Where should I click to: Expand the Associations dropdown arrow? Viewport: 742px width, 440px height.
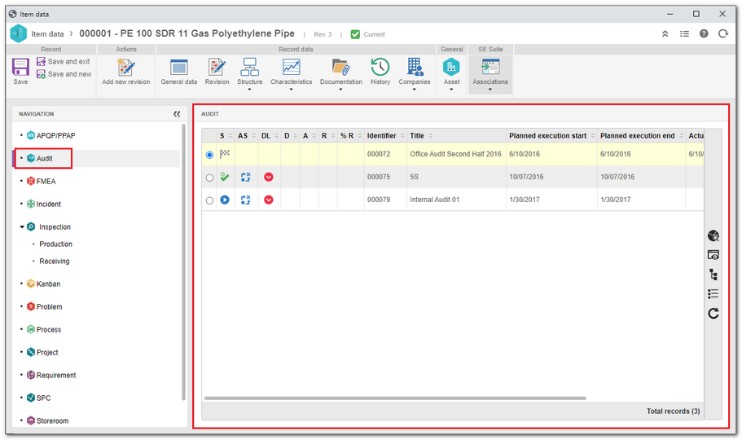click(x=490, y=89)
